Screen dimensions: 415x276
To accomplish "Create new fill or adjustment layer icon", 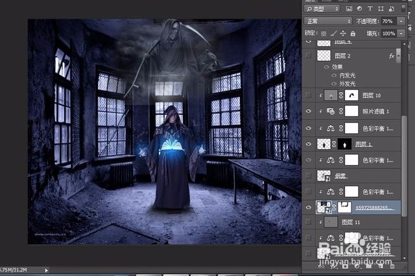I will 357,266.
